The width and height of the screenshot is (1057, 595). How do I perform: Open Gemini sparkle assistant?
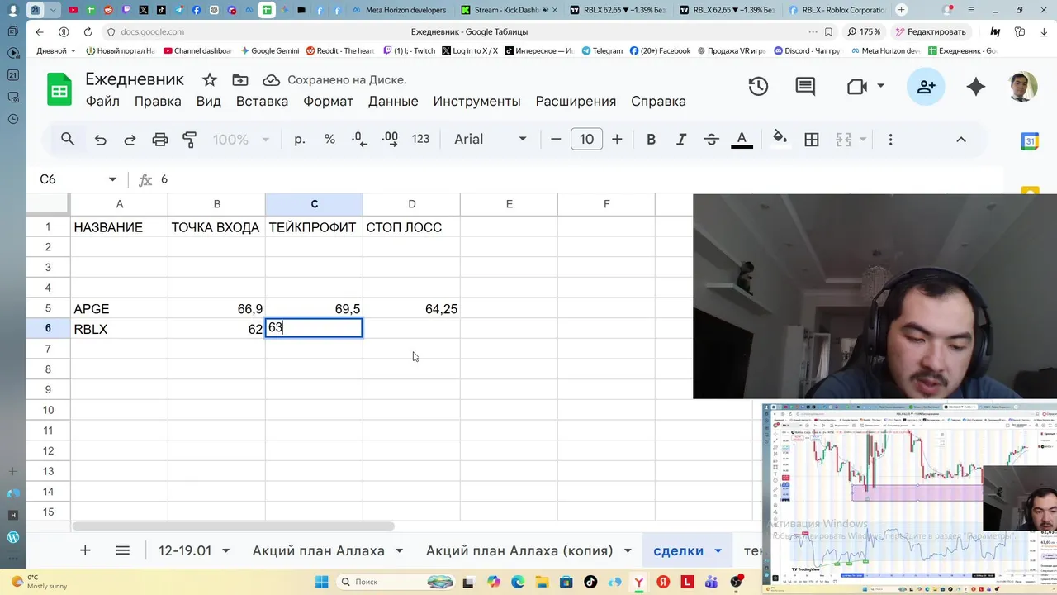pyautogui.click(x=976, y=87)
